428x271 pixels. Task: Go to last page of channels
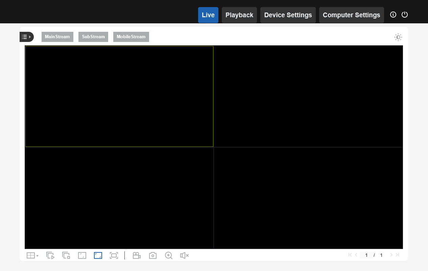[397, 255]
